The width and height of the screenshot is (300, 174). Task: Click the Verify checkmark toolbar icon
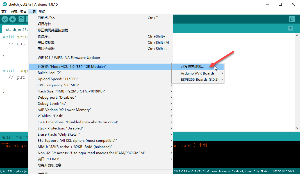click(x=5, y=19)
